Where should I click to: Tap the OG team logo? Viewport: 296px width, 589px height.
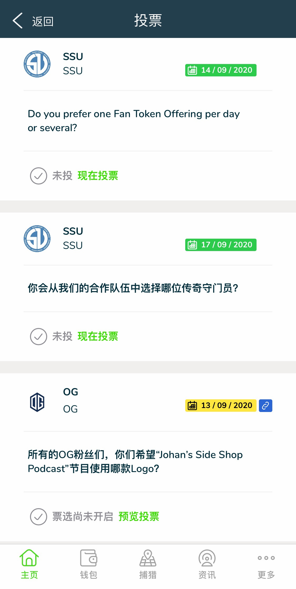point(37,402)
